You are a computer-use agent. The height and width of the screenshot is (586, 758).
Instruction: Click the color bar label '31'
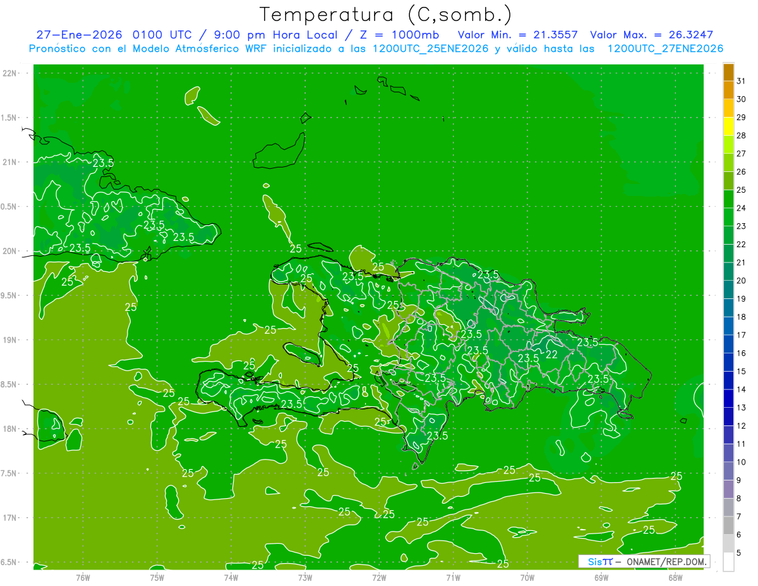coord(742,81)
